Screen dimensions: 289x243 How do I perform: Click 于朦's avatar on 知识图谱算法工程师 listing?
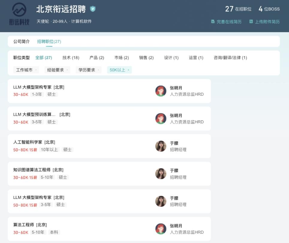(161, 174)
